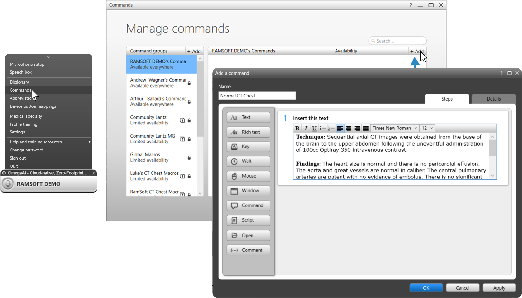The width and height of the screenshot is (522, 298).
Task: Select Luke's CT Chest Macros group
Action: click(x=162, y=176)
